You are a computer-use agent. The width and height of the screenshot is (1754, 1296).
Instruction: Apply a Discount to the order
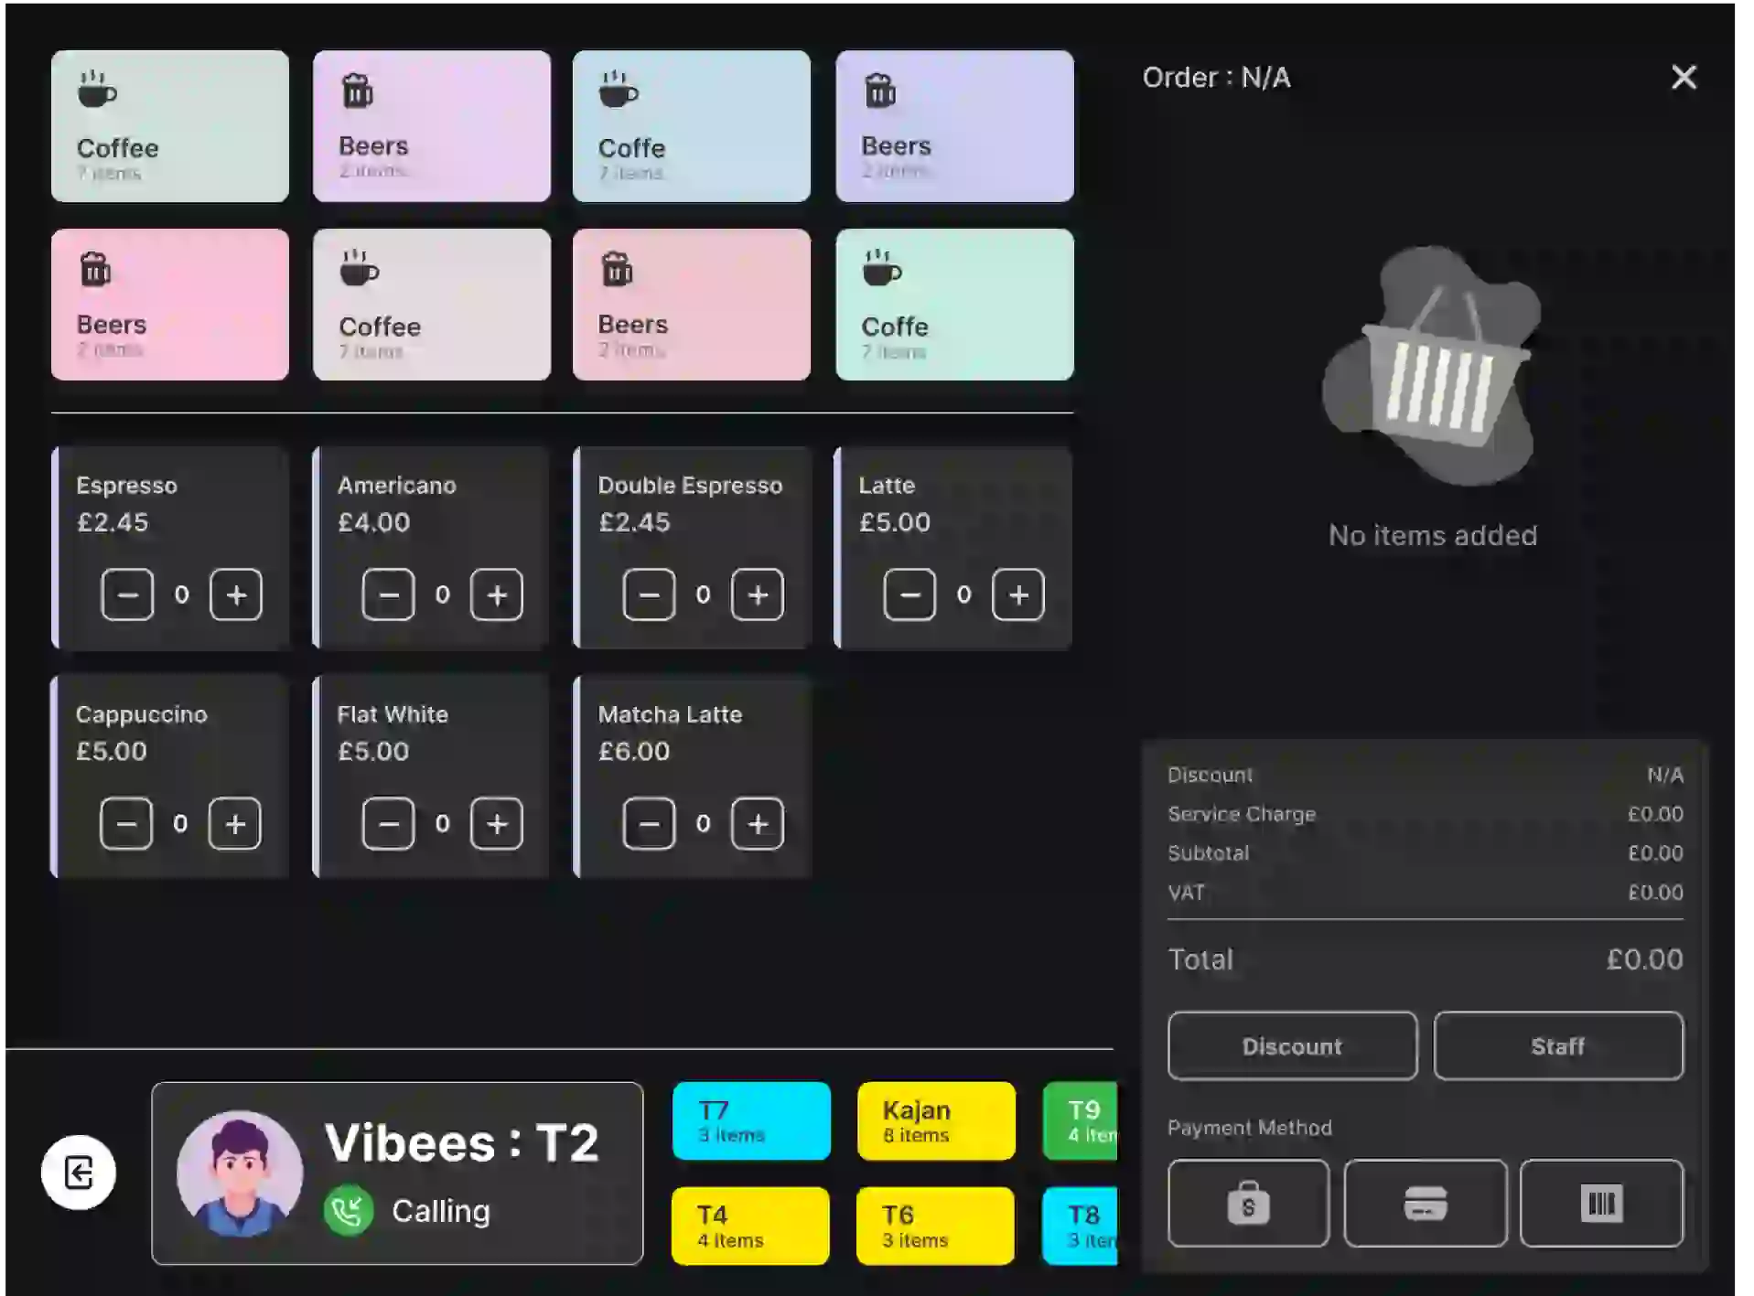click(1291, 1046)
